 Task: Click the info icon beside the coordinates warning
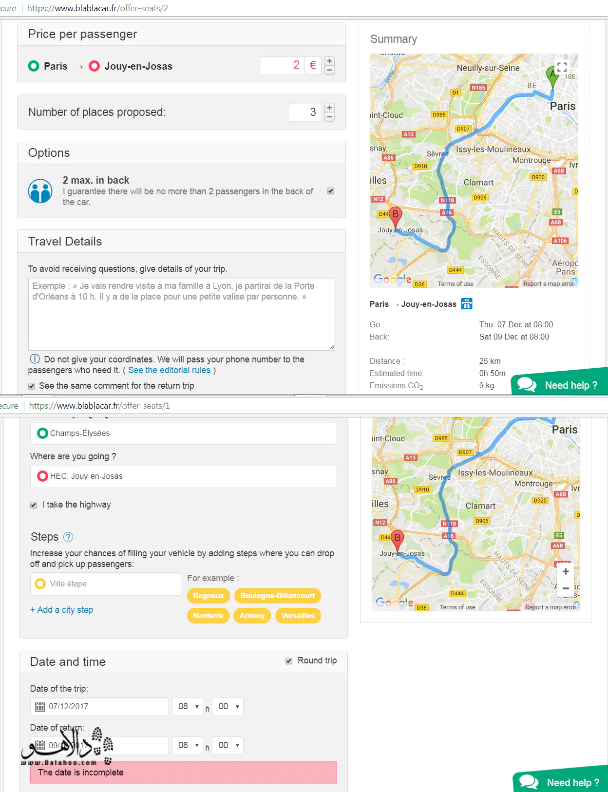(x=35, y=359)
